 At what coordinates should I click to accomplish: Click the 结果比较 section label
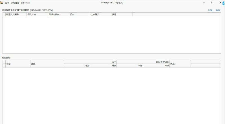[x=6, y=58]
